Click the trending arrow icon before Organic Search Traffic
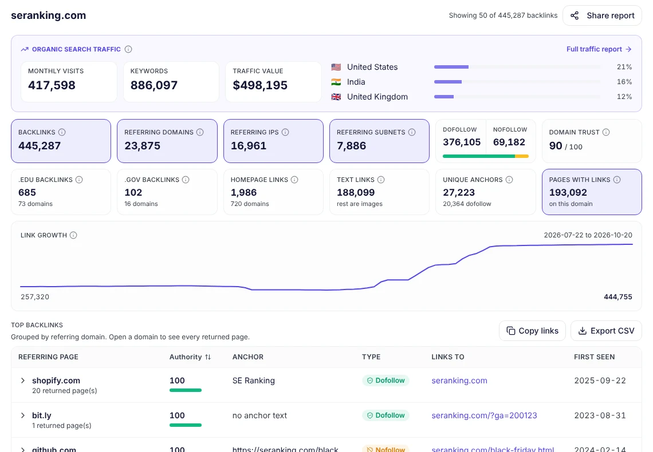This screenshot has width=653, height=452. [25, 49]
